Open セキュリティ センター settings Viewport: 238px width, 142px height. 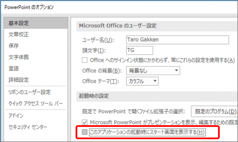(28, 127)
